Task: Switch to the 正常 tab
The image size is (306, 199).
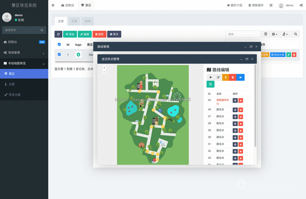Action: 74,21
